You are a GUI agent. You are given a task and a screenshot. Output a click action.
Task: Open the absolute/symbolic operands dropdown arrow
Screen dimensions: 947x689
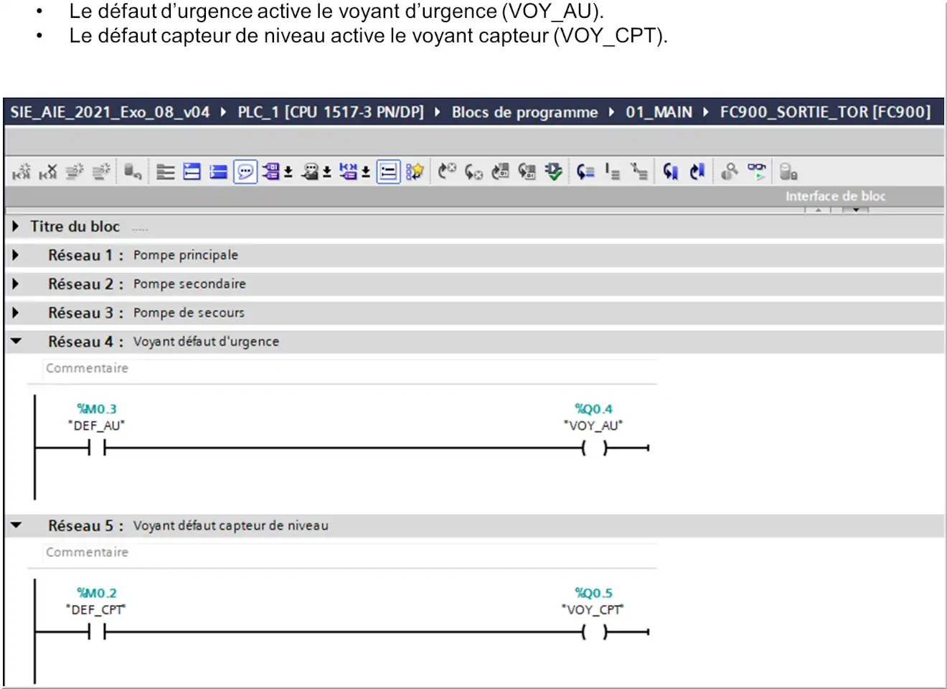tap(288, 172)
